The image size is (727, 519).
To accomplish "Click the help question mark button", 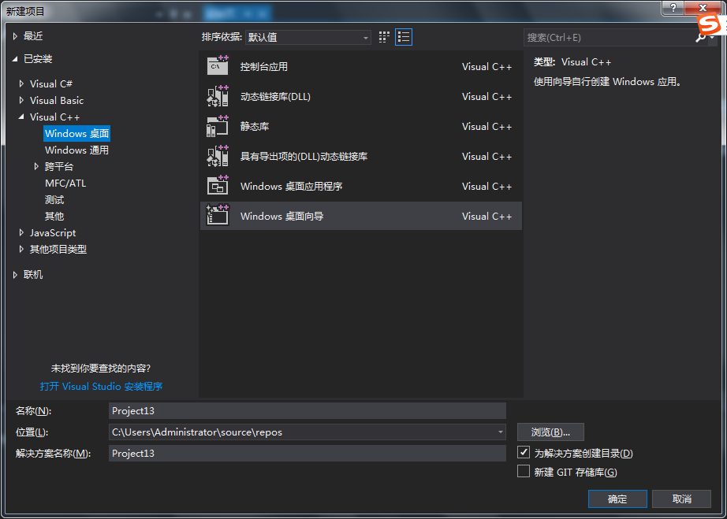I will (673, 7).
